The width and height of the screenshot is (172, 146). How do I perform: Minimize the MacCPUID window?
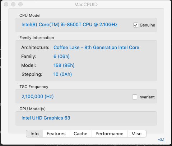(x=13, y=4)
